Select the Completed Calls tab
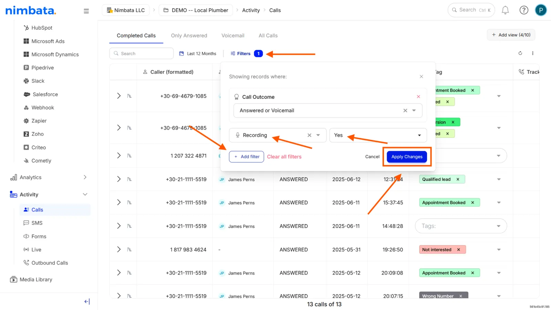 point(136,35)
